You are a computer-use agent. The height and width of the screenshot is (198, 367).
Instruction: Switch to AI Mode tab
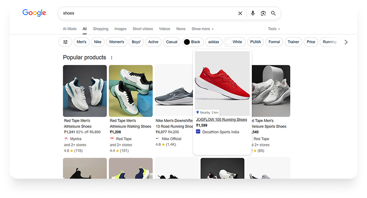coord(70,29)
